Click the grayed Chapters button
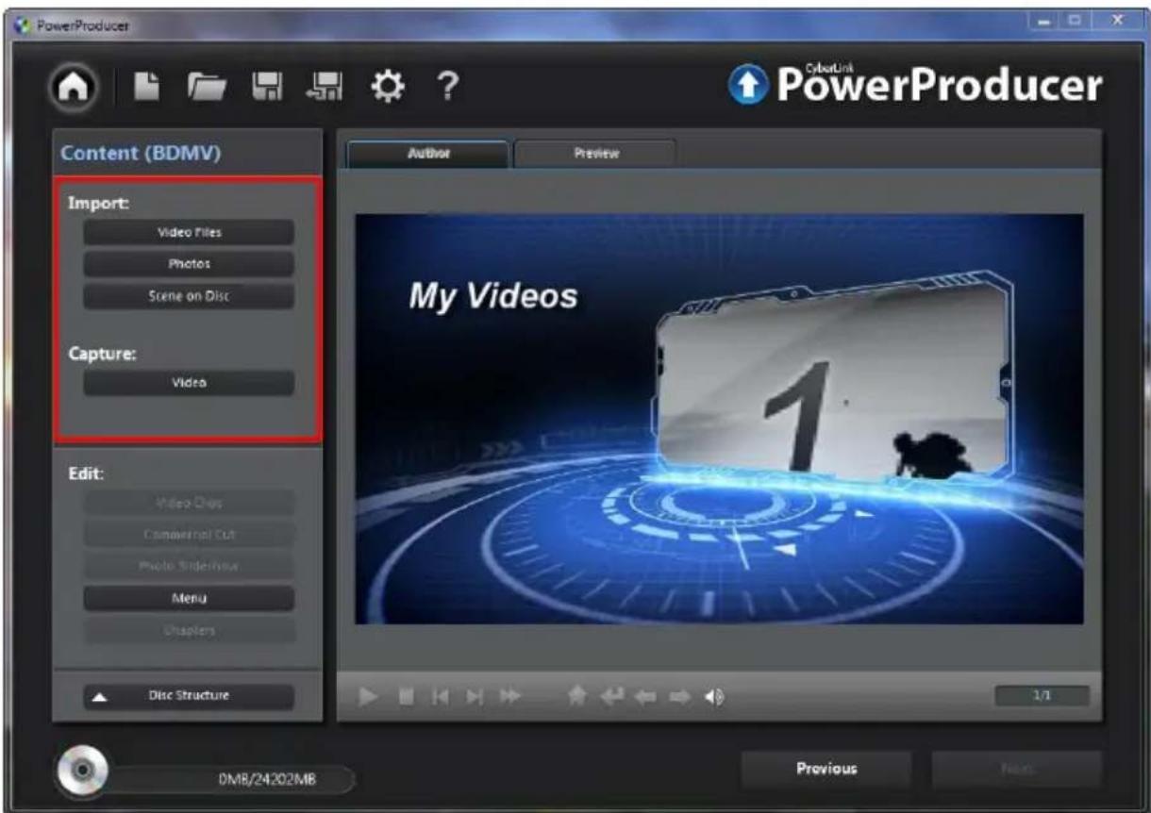 189,631
